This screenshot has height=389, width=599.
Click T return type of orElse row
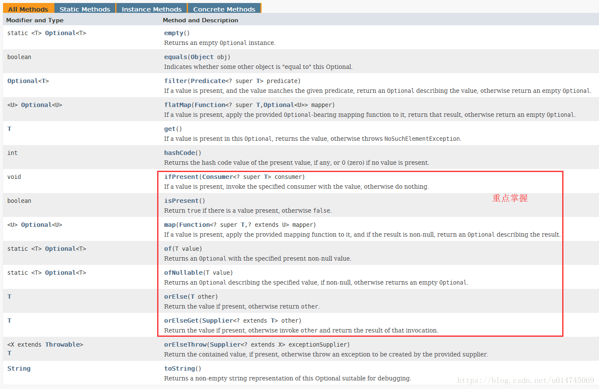[9, 297]
